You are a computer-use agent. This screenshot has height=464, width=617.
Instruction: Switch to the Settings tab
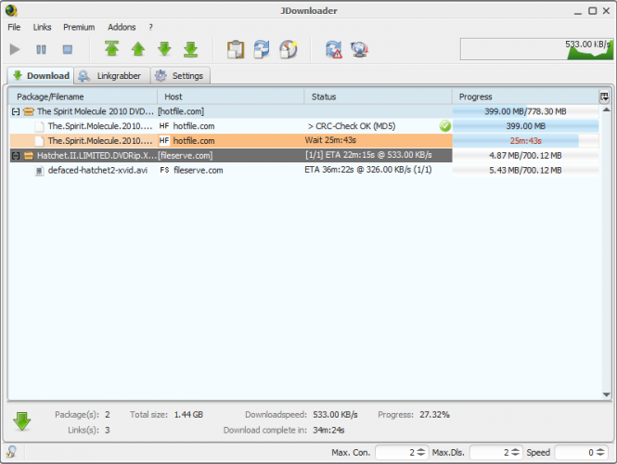181,75
